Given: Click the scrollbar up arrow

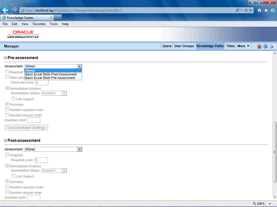Looking at the screenshot, I should (x=275, y=53).
